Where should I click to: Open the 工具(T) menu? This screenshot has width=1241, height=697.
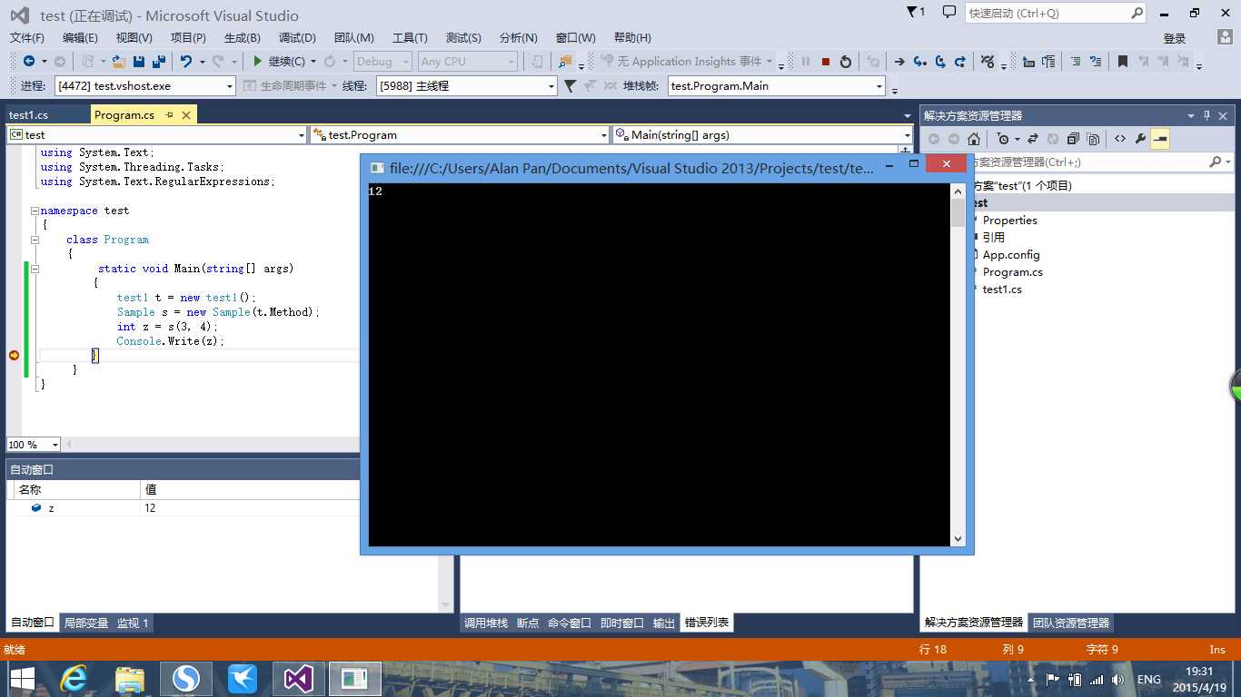[x=410, y=37]
